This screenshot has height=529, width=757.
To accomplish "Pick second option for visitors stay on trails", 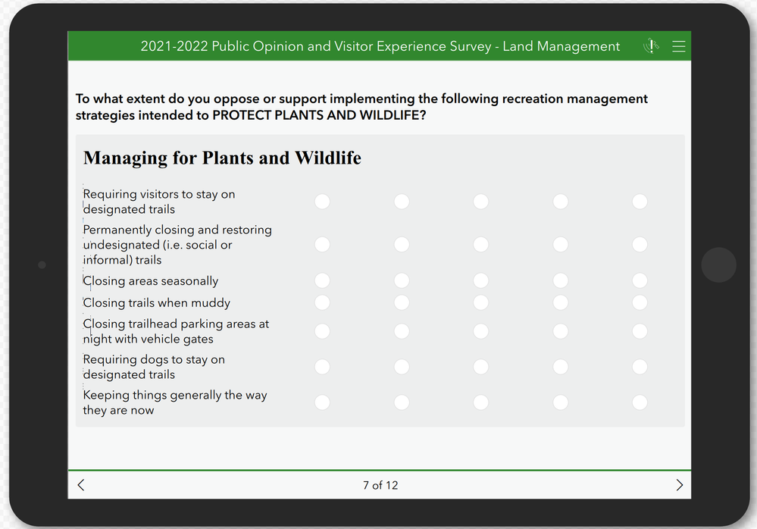I will click(402, 202).
